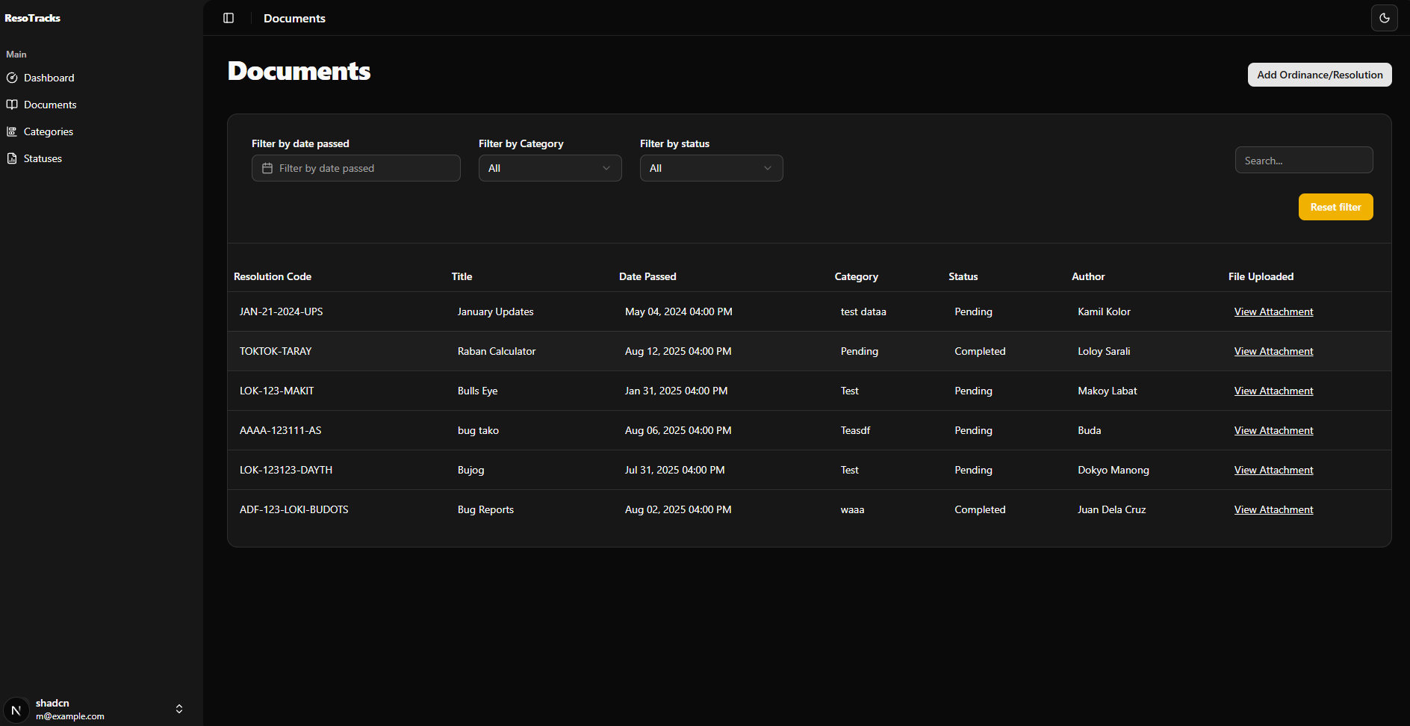The height and width of the screenshot is (726, 1410).
Task: Open the Filter by Category dropdown
Action: 550,168
